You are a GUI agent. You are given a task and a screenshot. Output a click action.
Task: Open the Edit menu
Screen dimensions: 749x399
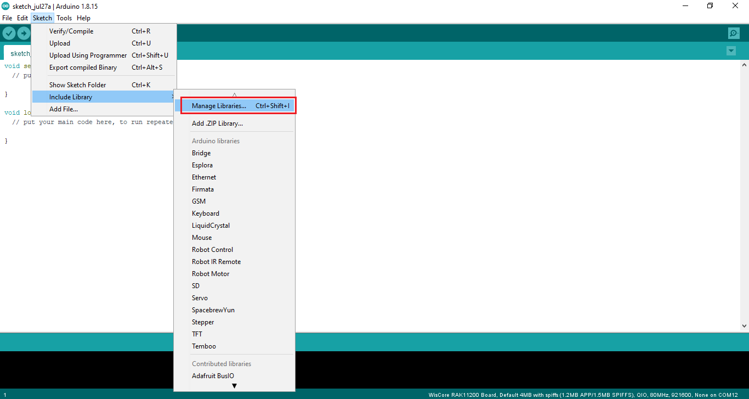tap(22, 18)
